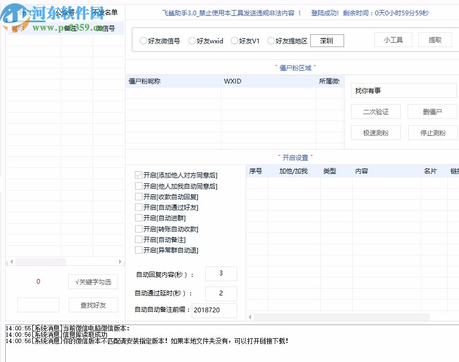This screenshot has height=362, width=459.
Task: Pick the 好友V1 radio option
Action: pyautogui.click(x=245, y=41)
